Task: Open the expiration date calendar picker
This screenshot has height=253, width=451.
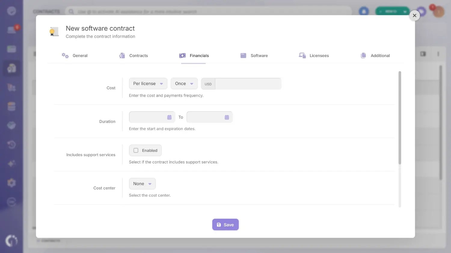Action: pos(227,117)
